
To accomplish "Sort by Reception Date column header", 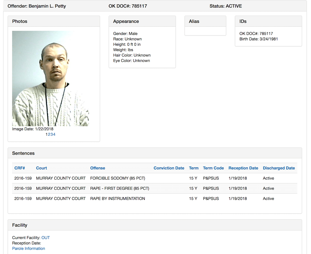I will 243,168.
